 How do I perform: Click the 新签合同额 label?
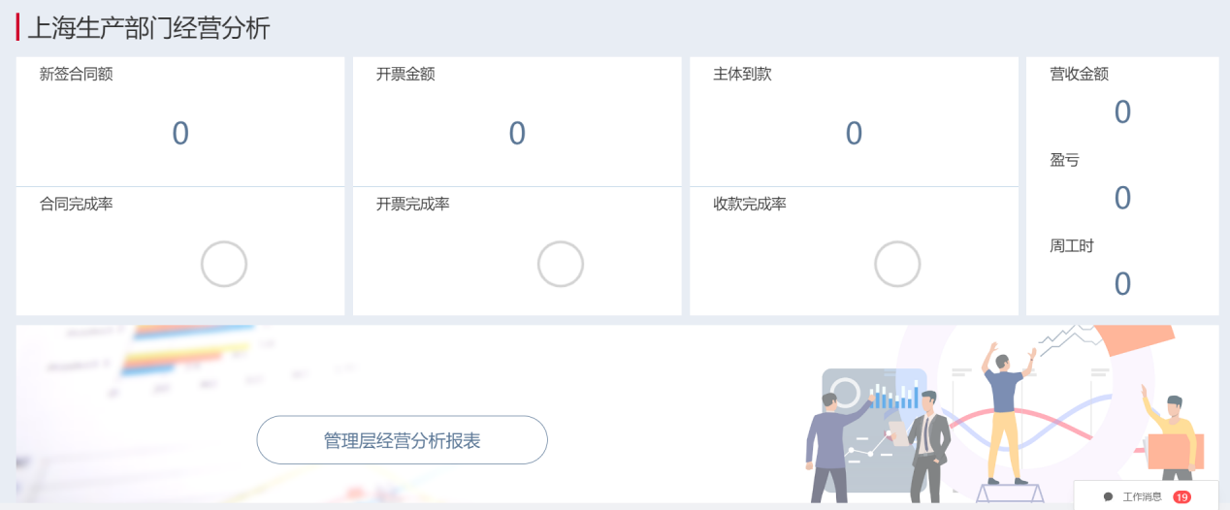click(x=77, y=74)
